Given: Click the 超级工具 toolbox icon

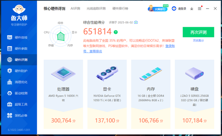Looking at the screenshot, I should [x=10, y=104].
